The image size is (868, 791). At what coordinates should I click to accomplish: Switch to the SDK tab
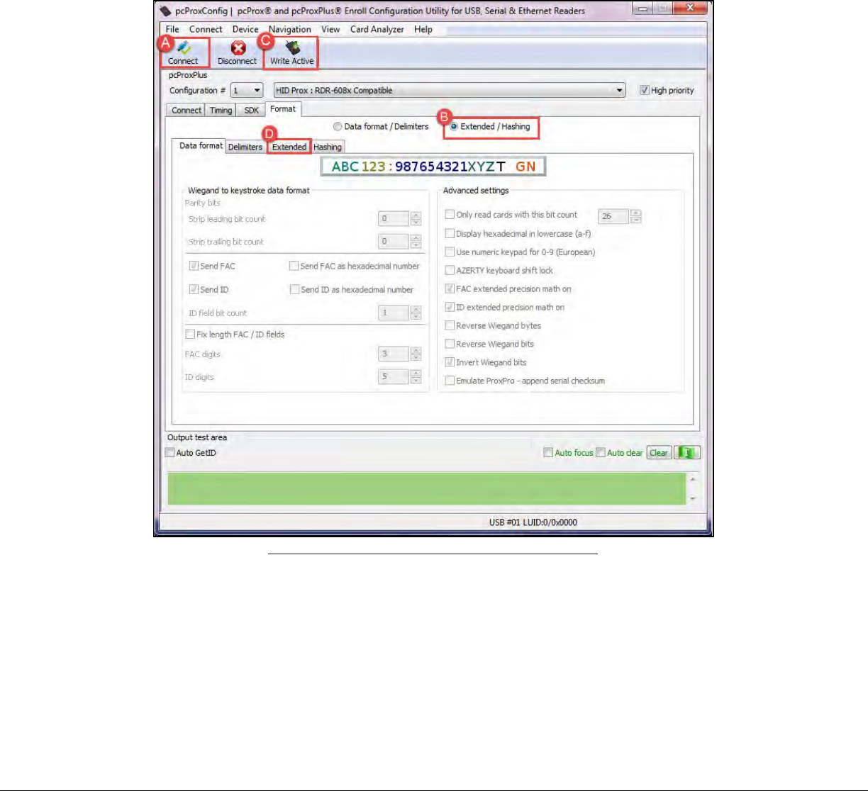tap(251, 111)
